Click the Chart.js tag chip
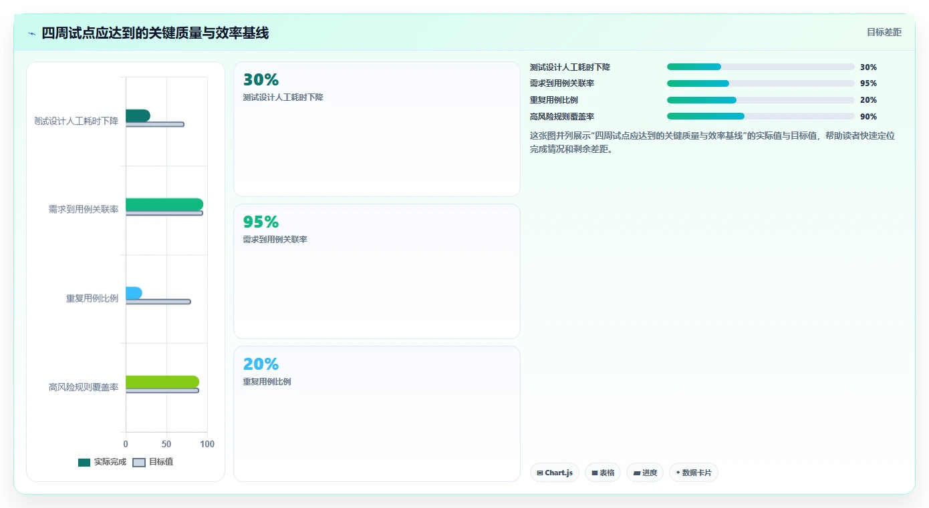This screenshot has height=508, width=929. pyautogui.click(x=555, y=473)
